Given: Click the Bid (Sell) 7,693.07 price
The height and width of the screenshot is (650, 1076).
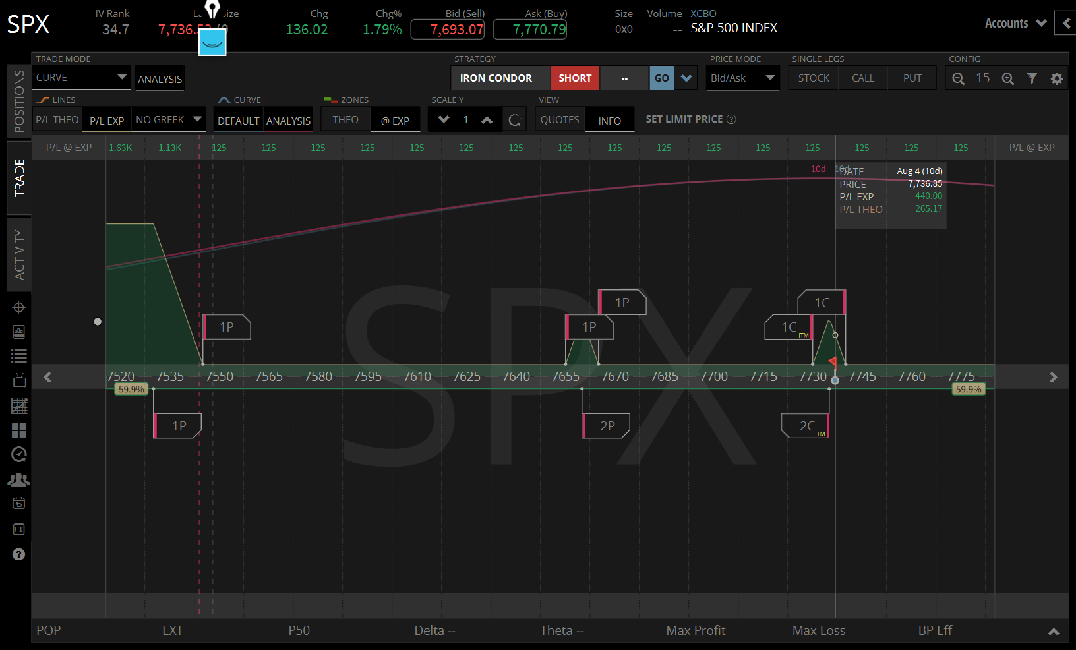Looking at the screenshot, I should pyautogui.click(x=448, y=30).
